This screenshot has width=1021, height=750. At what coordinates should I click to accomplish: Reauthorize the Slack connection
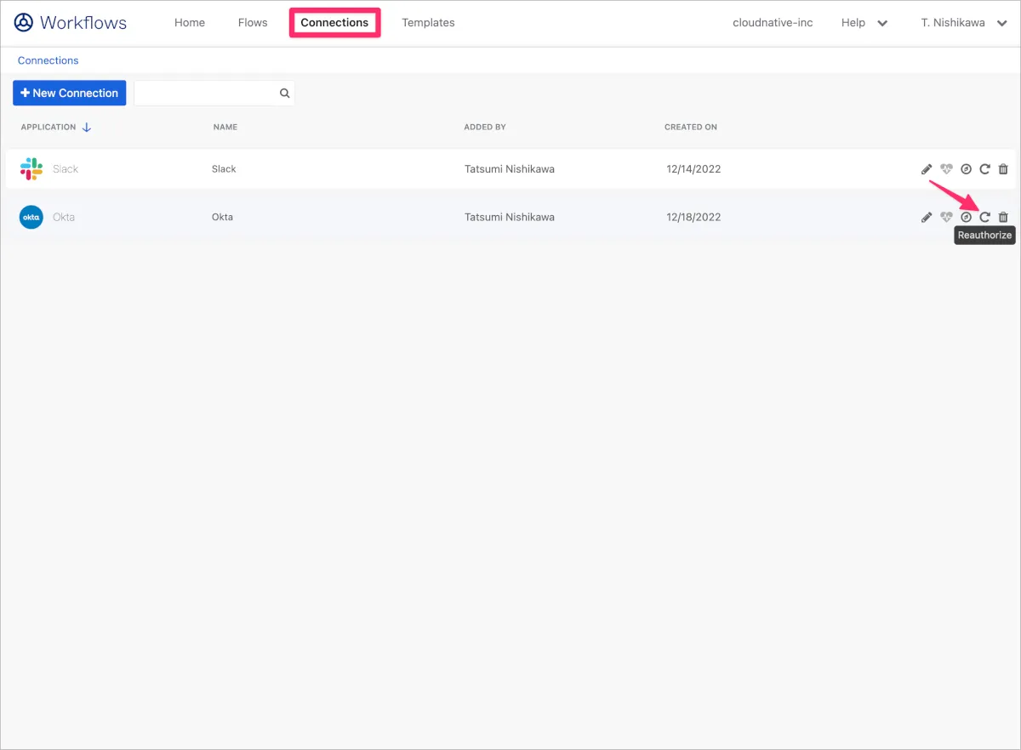tap(984, 169)
